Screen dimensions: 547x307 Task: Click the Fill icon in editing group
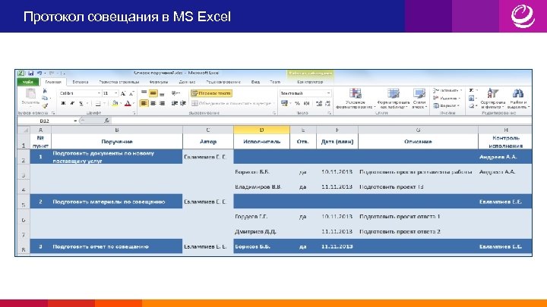[471, 98]
